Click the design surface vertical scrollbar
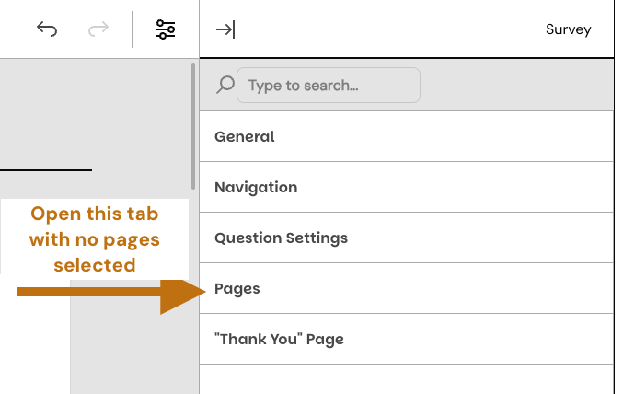Viewport: 623px width, 394px height. 193,124
